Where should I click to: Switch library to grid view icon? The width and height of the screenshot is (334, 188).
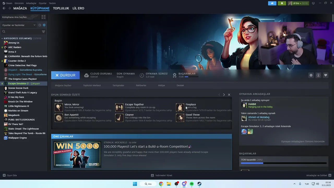pos(44,17)
